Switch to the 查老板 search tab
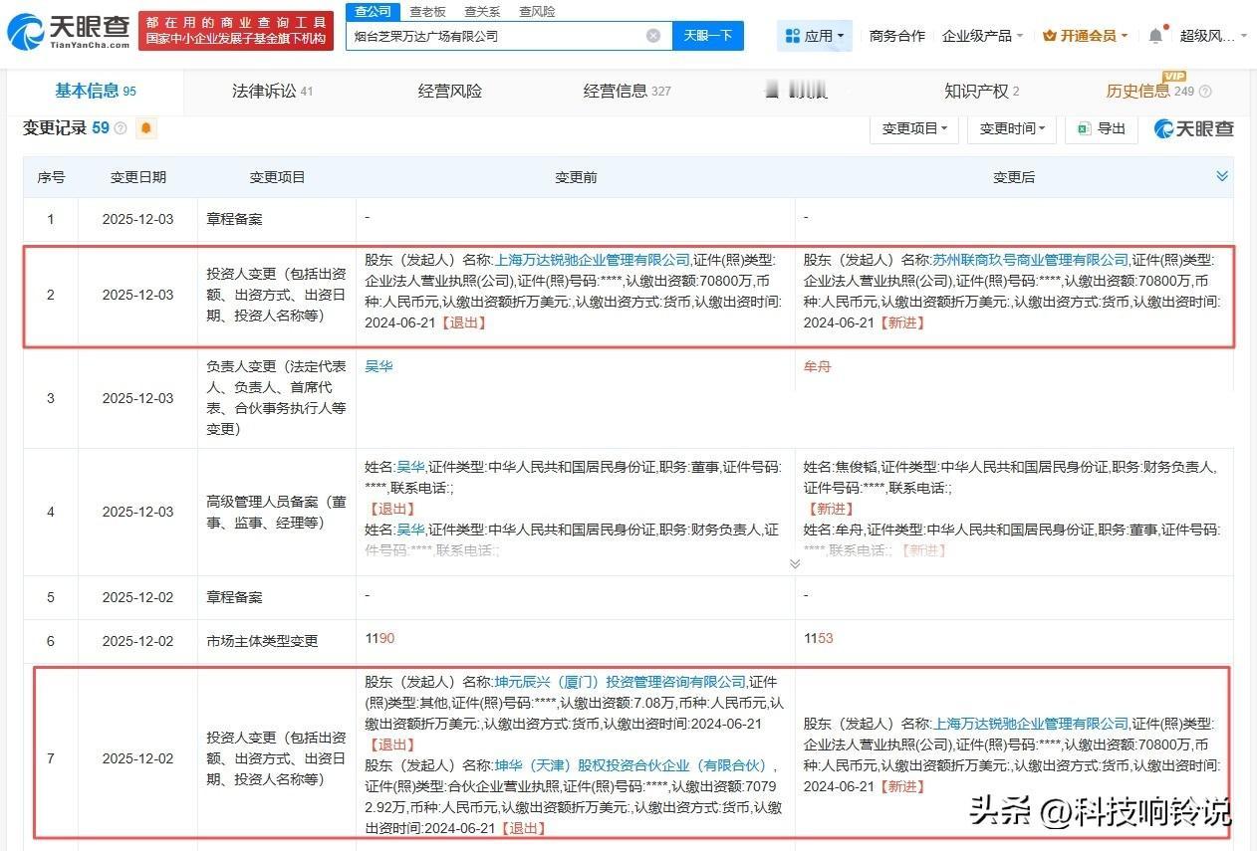This screenshot has width=1257, height=851. point(427,12)
